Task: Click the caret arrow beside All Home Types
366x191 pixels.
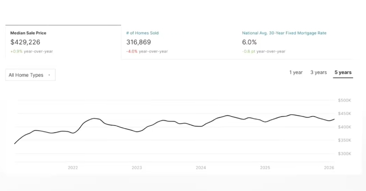Action: pos(49,75)
